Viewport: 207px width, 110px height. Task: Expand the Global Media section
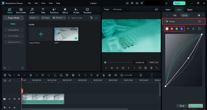(x=13, y=30)
